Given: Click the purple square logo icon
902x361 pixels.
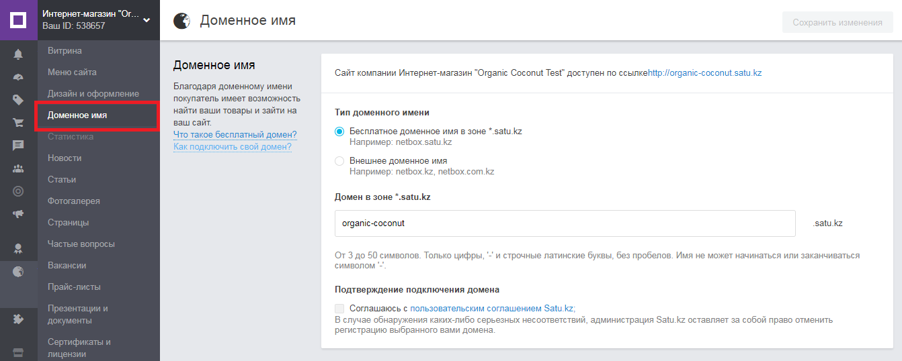Looking at the screenshot, I should [18, 19].
